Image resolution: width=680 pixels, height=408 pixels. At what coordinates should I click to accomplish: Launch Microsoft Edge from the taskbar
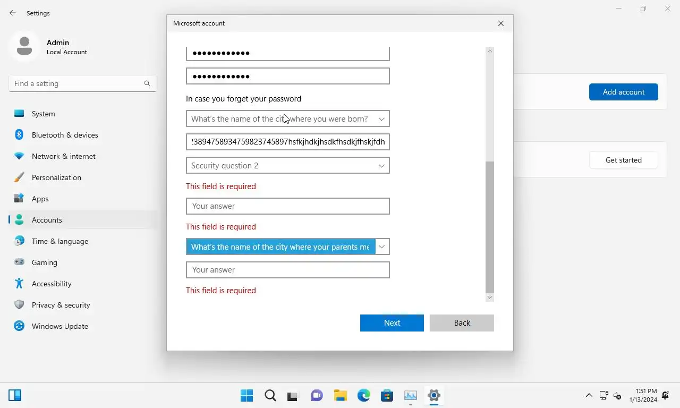coord(364,395)
